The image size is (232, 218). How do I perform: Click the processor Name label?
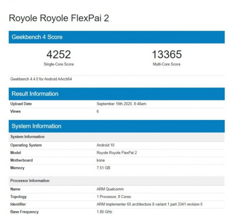(x=15, y=189)
